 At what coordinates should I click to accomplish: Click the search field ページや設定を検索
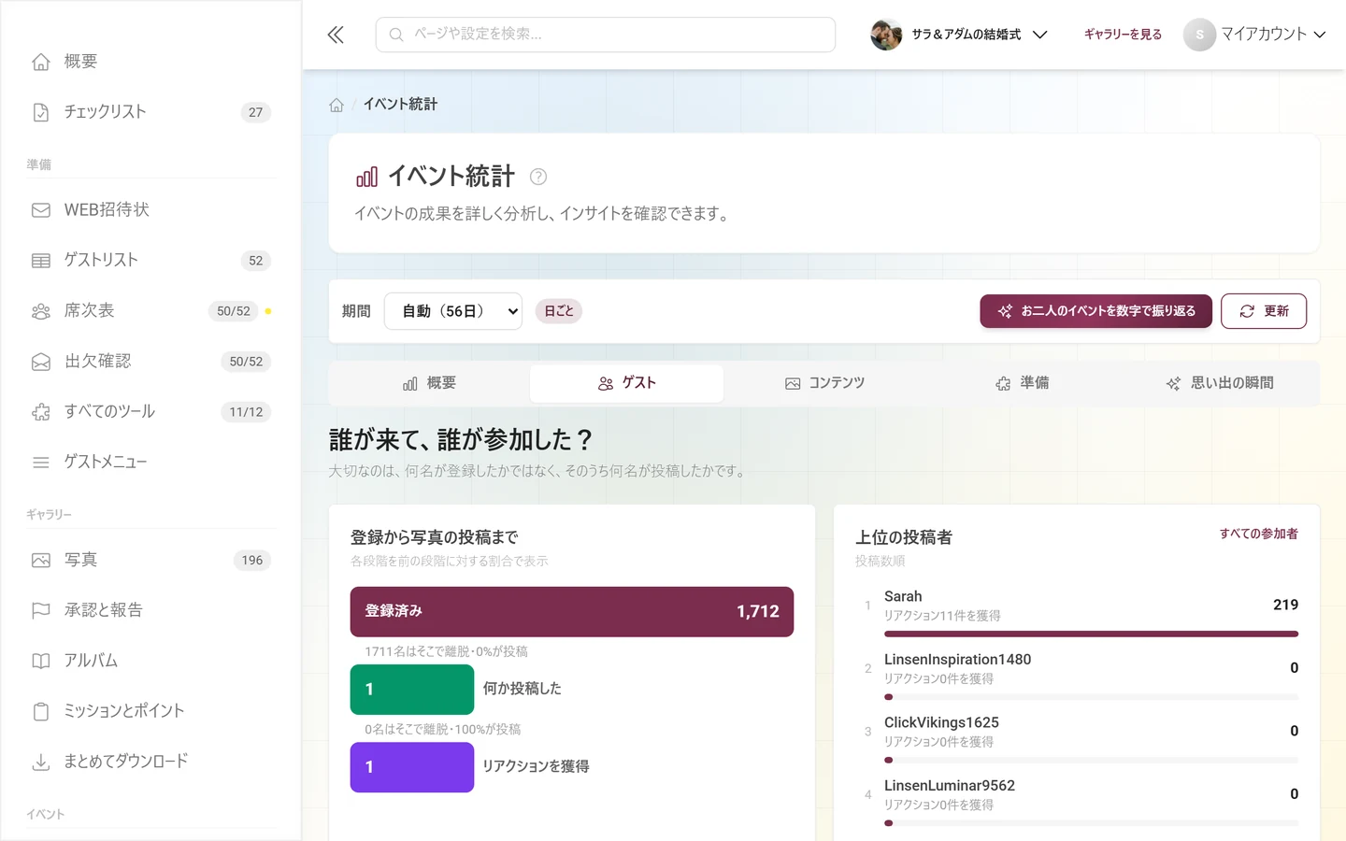[x=606, y=35]
